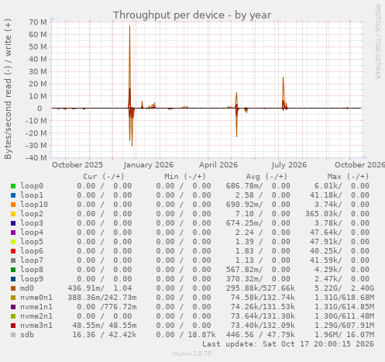The width and height of the screenshot is (385, 362).
Task: Click the loop2 yellow color swatch
Action: coord(13,214)
